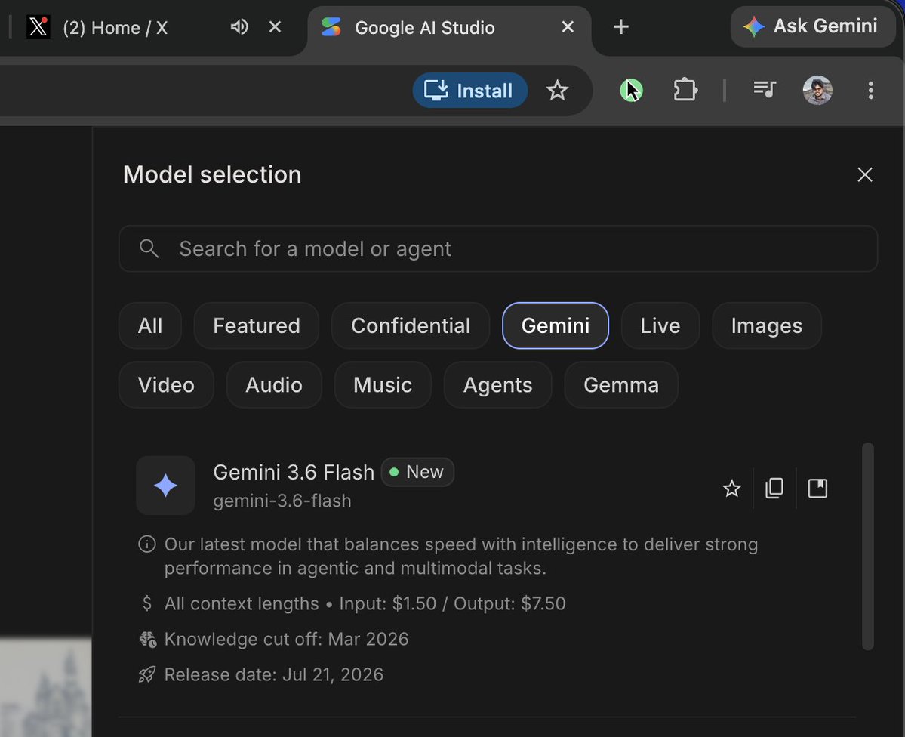Copy the gemini-3.6-flash model ID
The width and height of the screenshot is (905, 737).
774,489
